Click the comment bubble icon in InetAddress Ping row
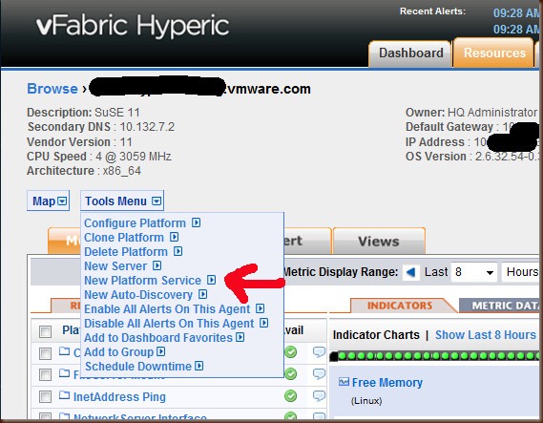This screenshot has height=423, width=543. (319, 395)
